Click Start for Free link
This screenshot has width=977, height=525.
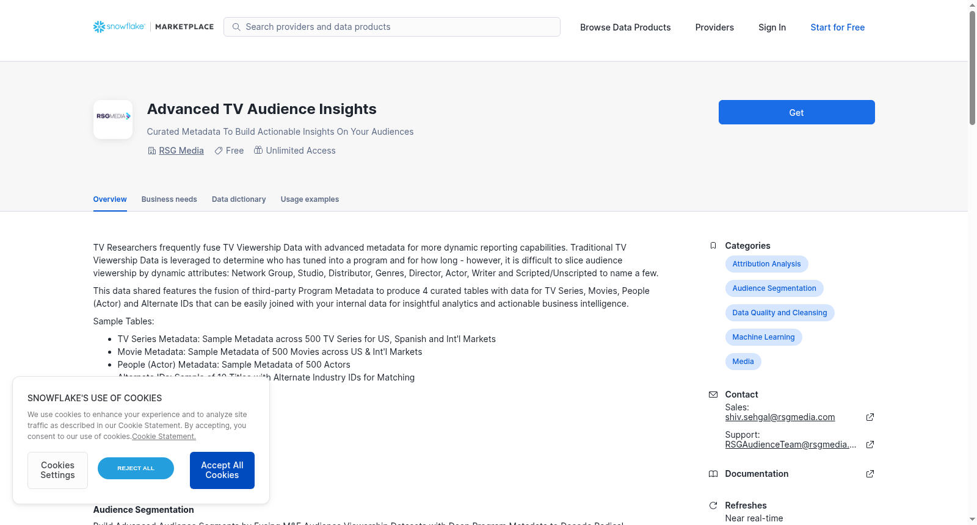[x=838, y=27]
